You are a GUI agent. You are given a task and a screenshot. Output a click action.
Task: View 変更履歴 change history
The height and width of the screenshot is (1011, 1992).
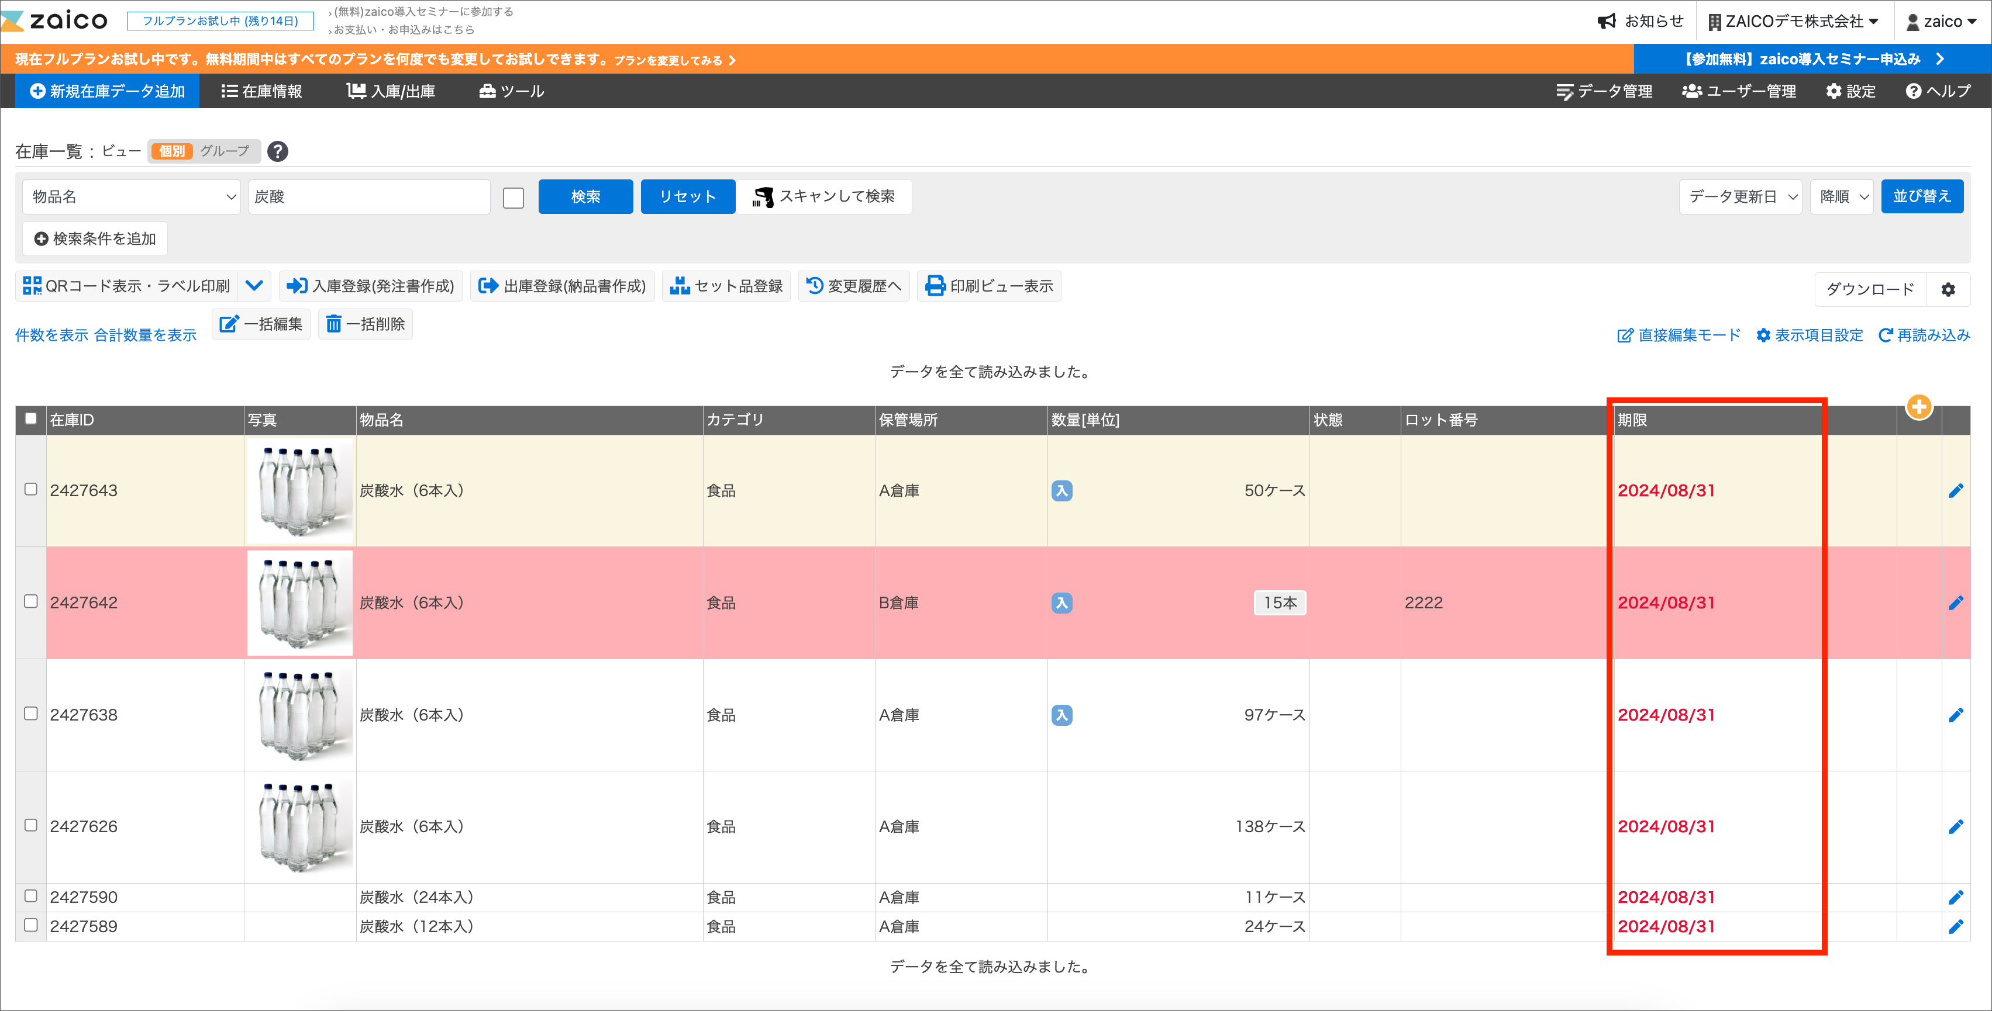[x=854, y=285]
